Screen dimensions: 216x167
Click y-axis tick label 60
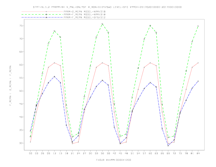point(21,65)
